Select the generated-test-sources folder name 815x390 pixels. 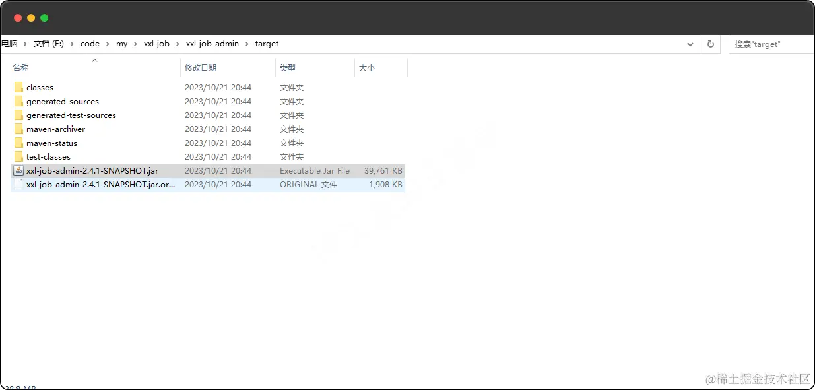click(x=71, y=115)
